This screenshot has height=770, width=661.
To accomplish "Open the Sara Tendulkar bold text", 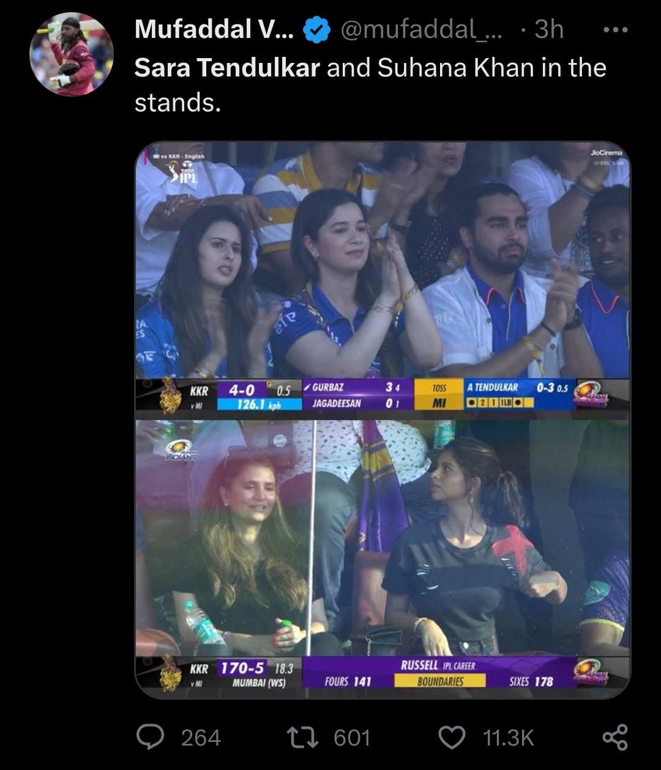I will click(227, 68).
